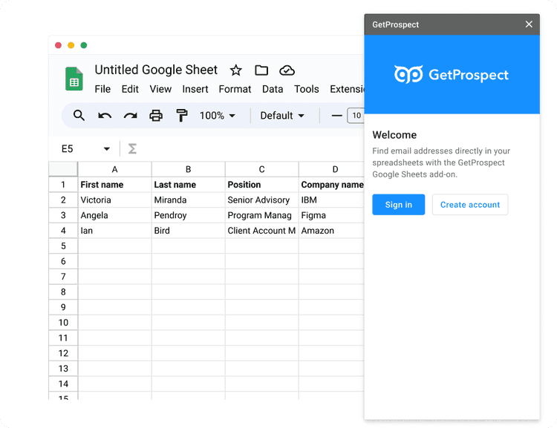Select the cell containing Bird

coord(189,231)
